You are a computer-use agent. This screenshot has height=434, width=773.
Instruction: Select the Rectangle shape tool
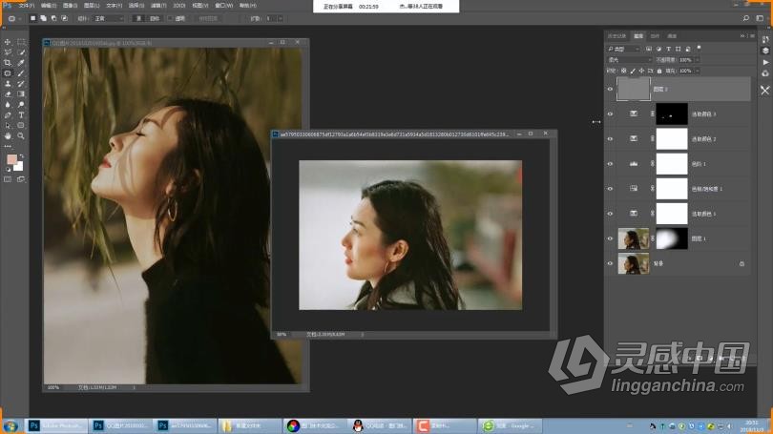click(21, 125)
